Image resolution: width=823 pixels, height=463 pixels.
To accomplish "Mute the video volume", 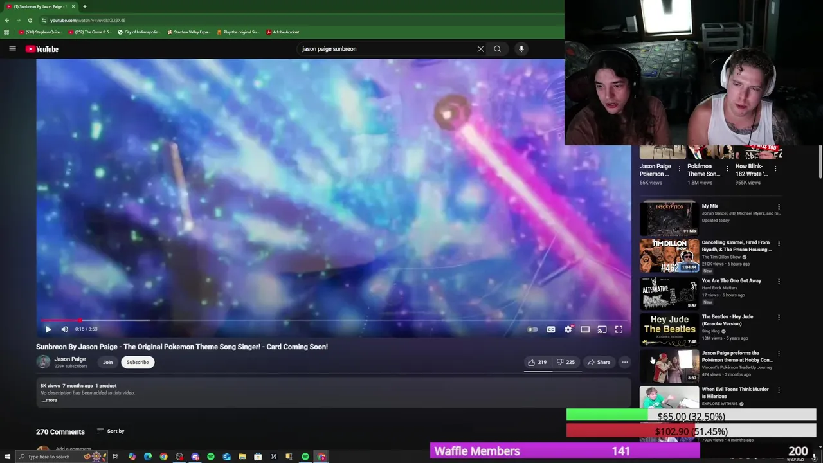I will tap(64, 329).
